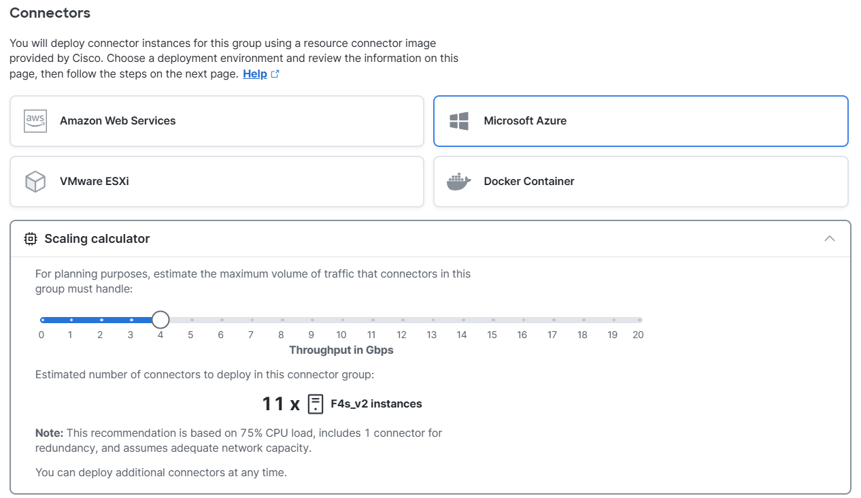The image size is (861, 498).
Task: Collapse the Scaling calculator panel chevron
Action: point(830,239)
